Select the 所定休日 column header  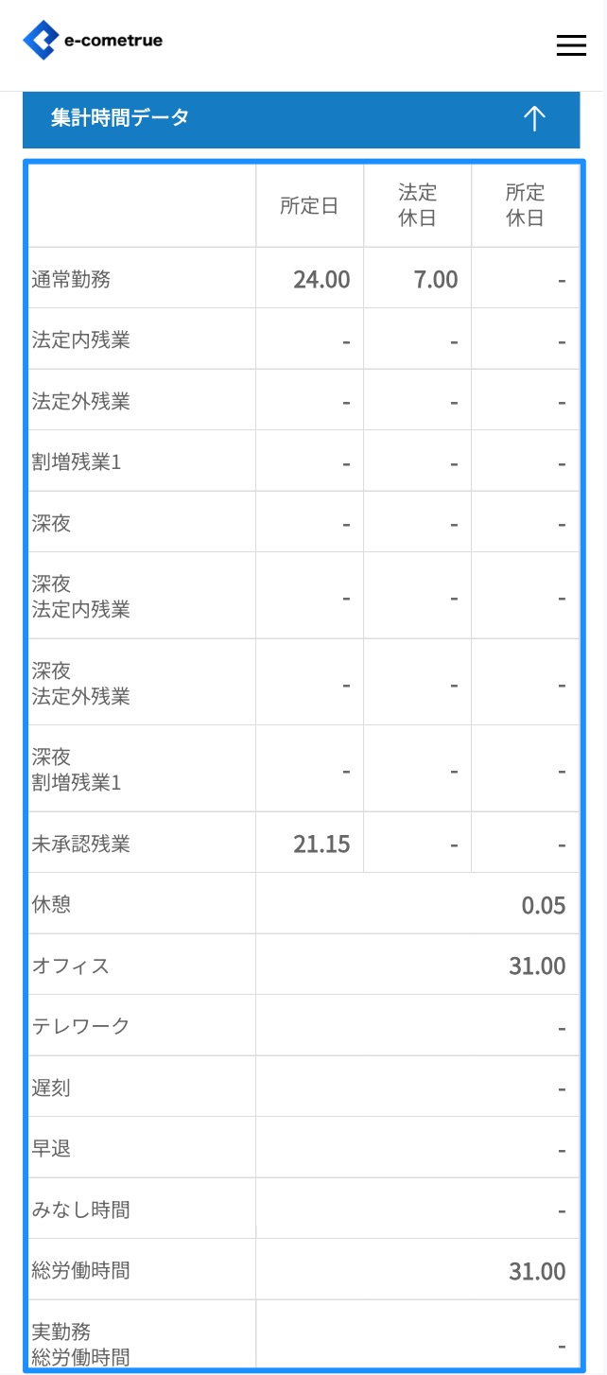[x=525, y=205]
